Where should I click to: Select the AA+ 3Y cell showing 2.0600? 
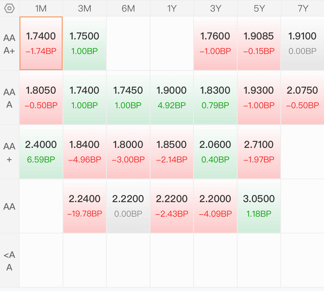point(215,152)
